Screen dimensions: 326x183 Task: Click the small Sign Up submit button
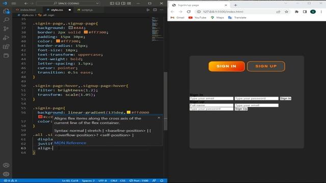[x=241, y=109]
